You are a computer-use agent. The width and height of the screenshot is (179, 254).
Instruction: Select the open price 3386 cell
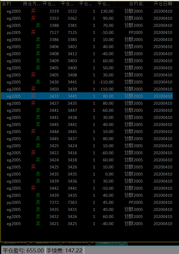click(54, 40)
